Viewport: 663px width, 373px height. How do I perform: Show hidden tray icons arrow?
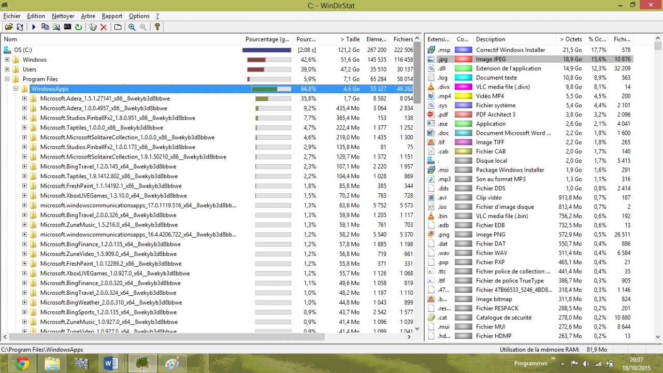[x=563, y=364]
